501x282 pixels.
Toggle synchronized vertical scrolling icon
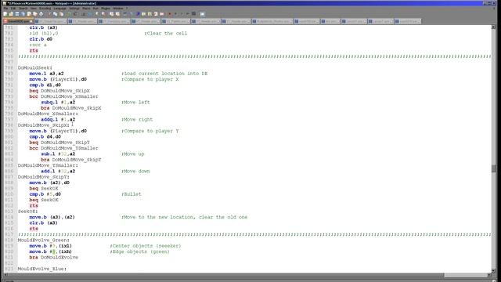click(x=111, y=14)
